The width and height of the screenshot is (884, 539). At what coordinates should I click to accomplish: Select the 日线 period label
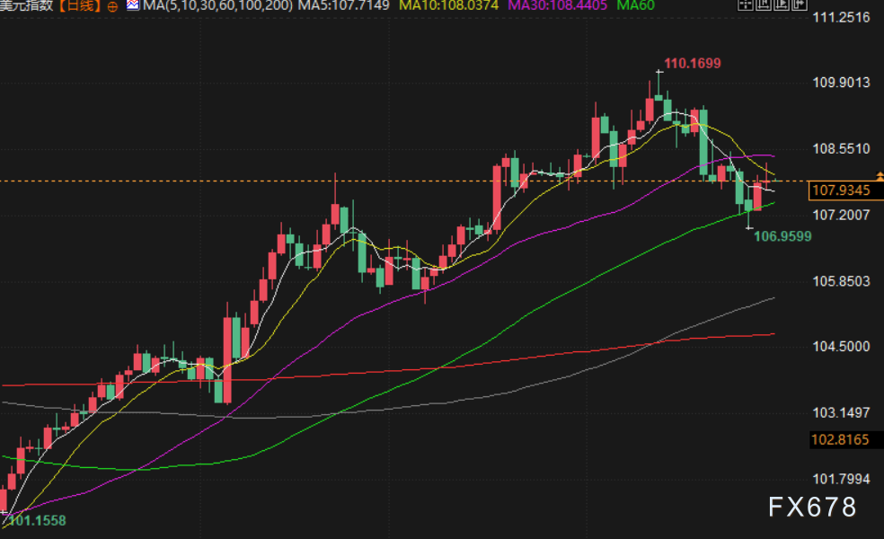tap(81, 6)
